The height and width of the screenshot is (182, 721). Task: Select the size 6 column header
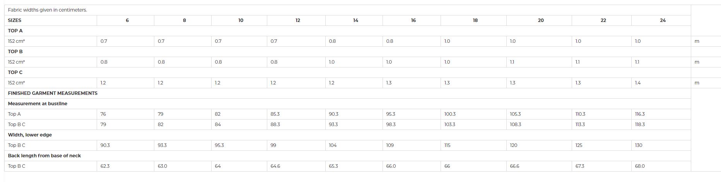[127, 20]
